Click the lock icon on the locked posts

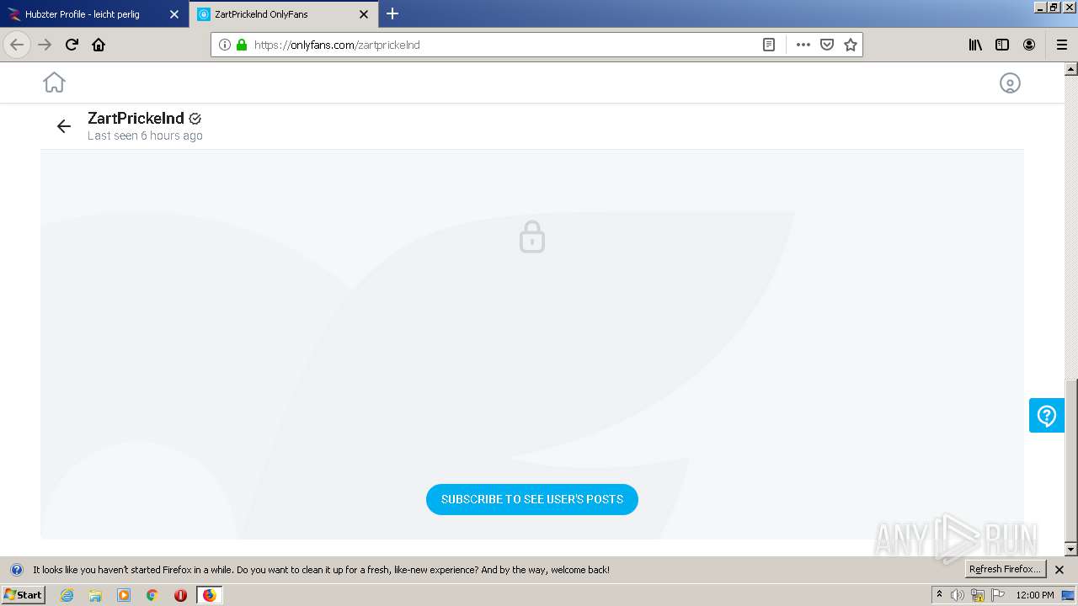point(532,237)
